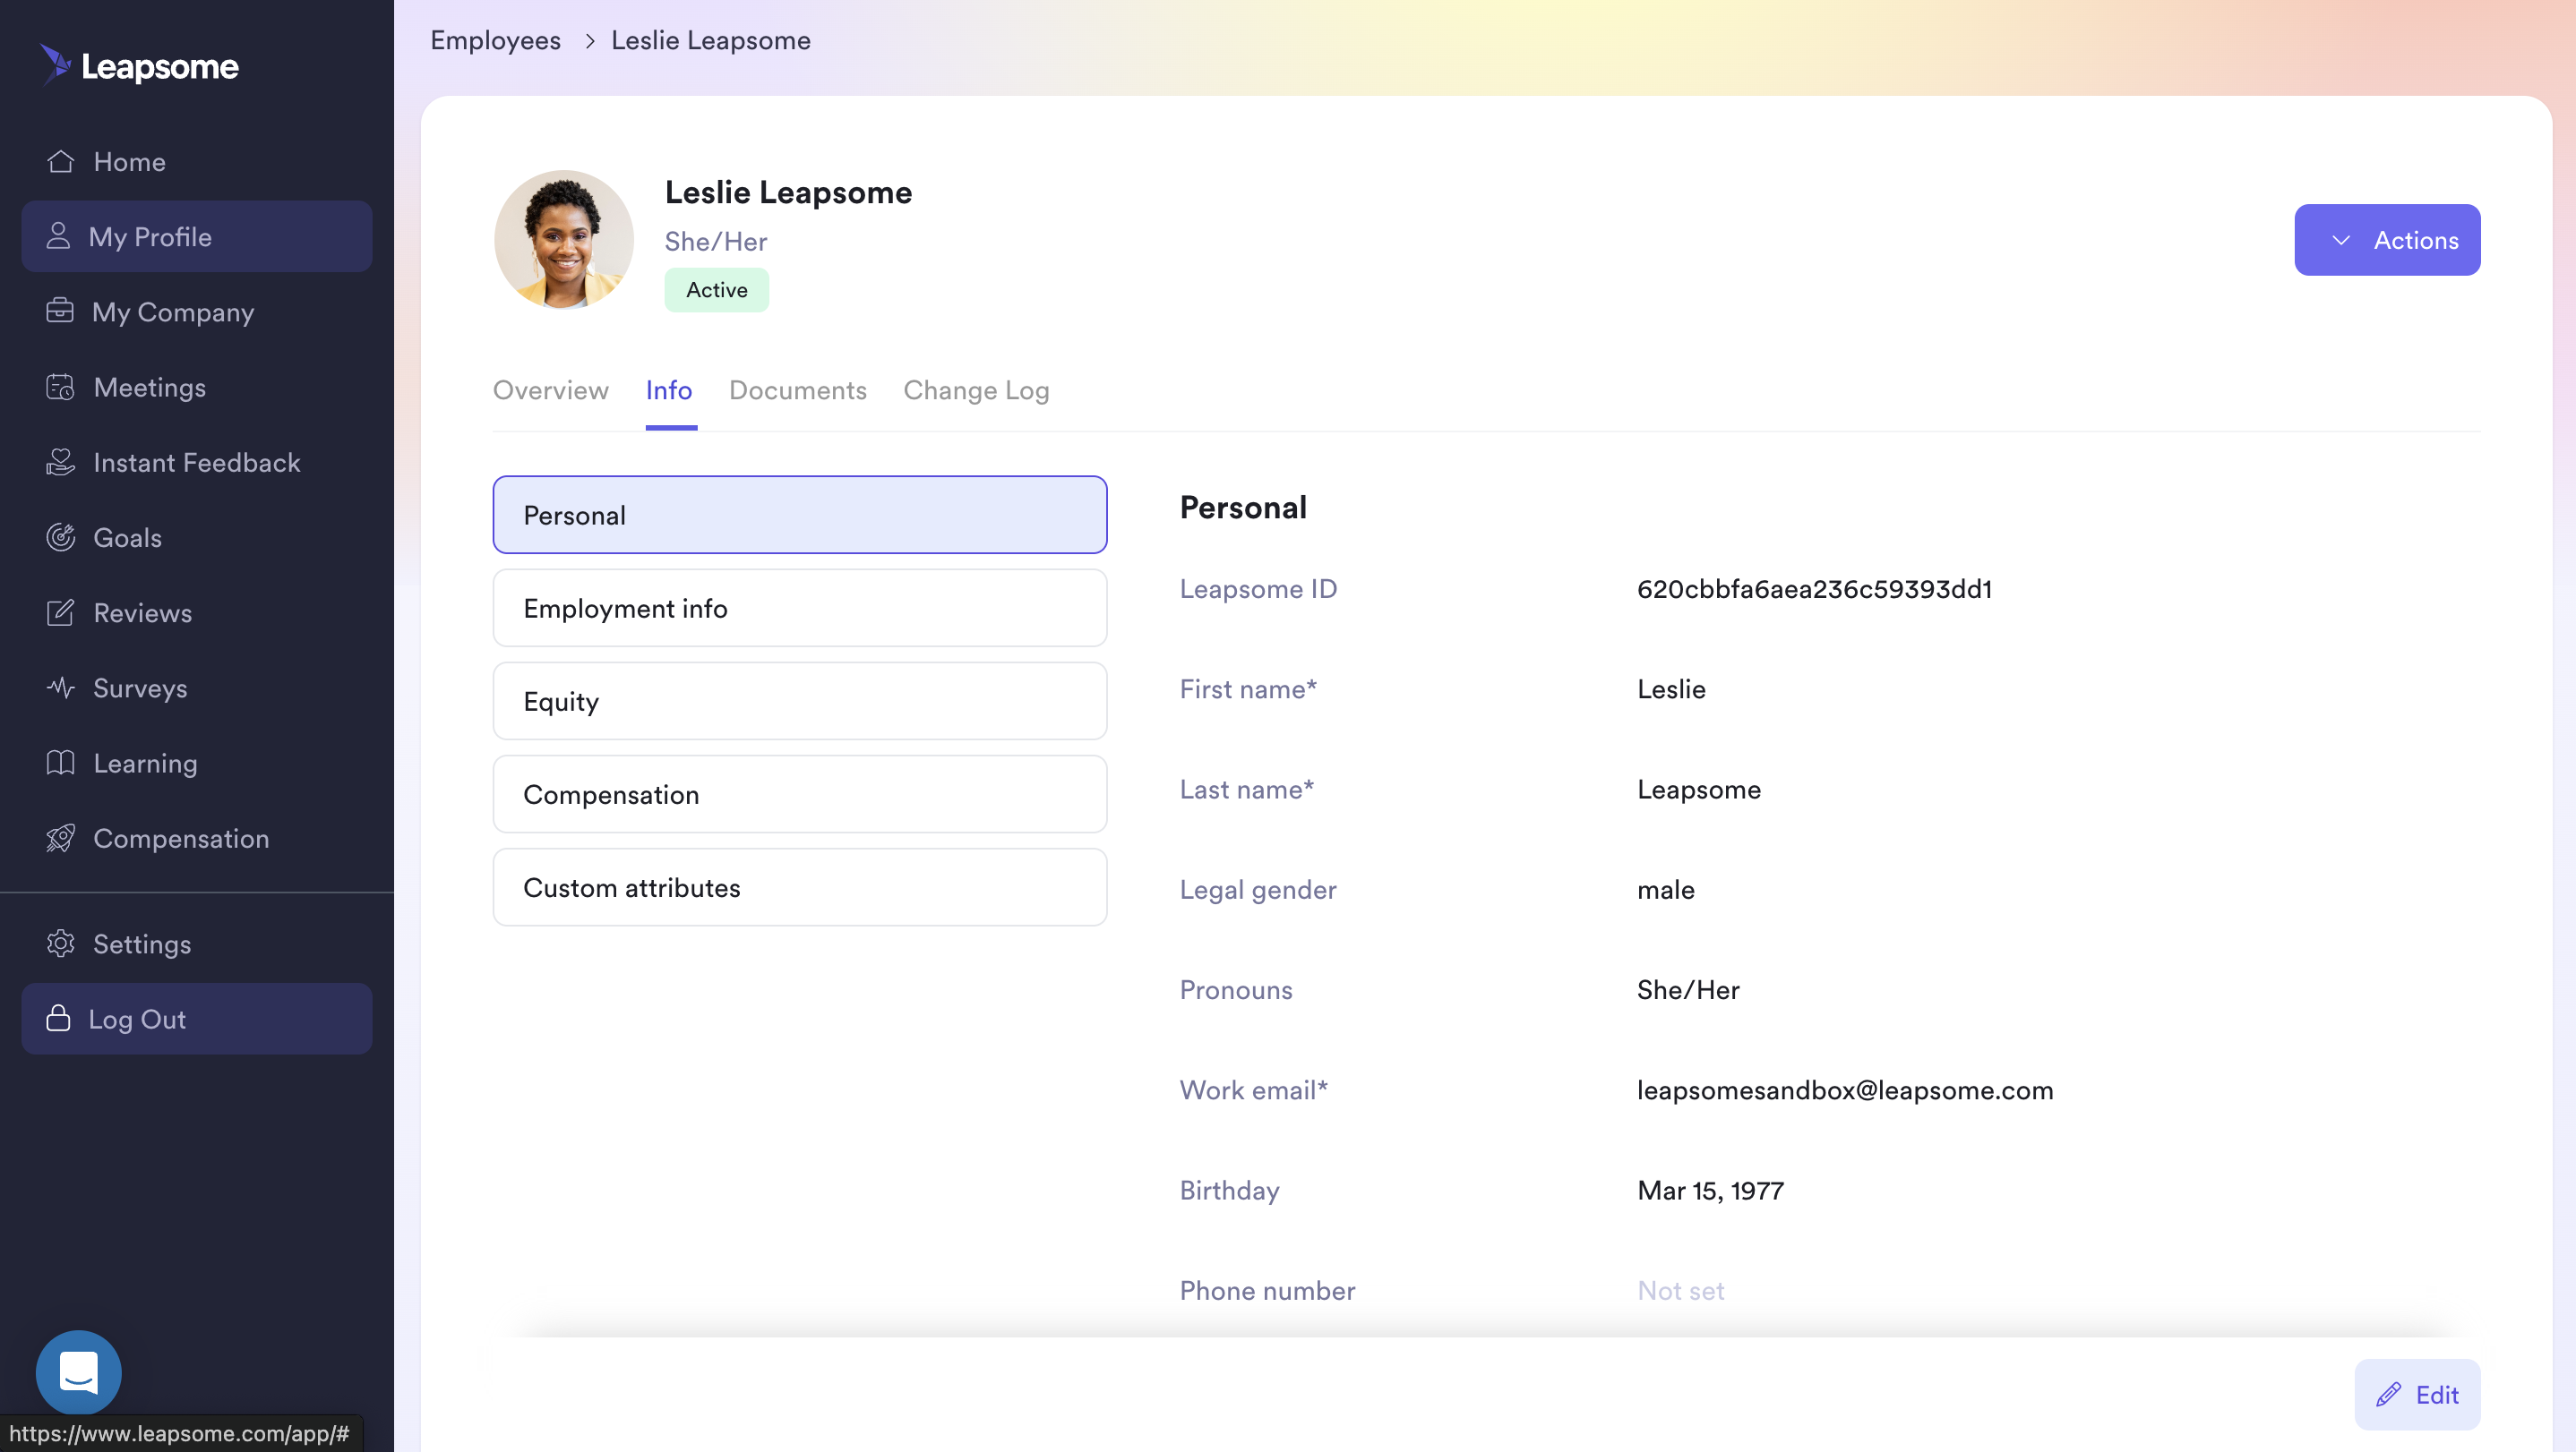Select the Personal section
This screenshot has height=1452, width=2576.
click(800, 515)
